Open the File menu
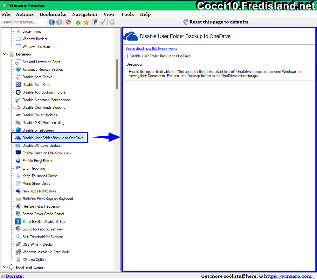 [x=6, y=14]
